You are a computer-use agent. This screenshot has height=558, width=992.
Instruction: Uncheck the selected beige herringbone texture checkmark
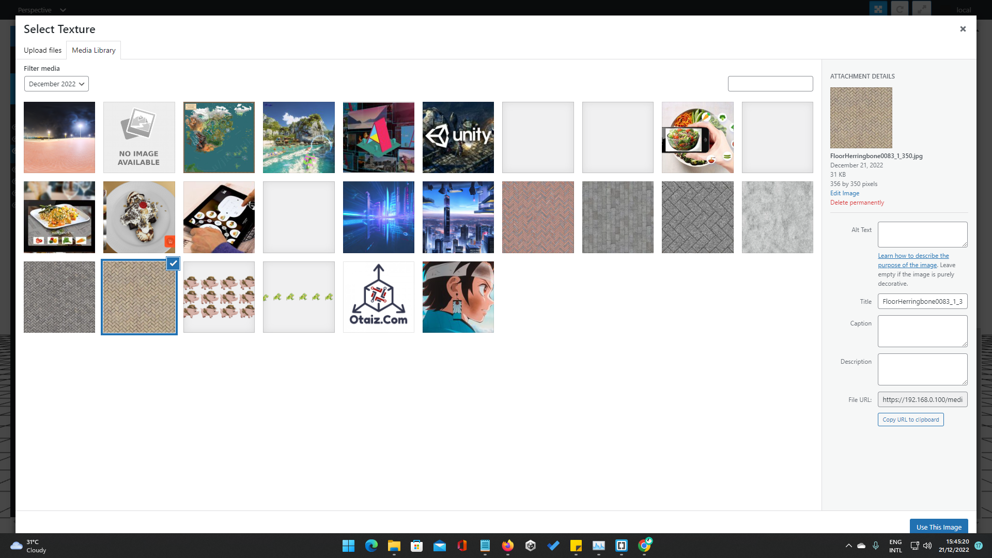click(173, 263)
